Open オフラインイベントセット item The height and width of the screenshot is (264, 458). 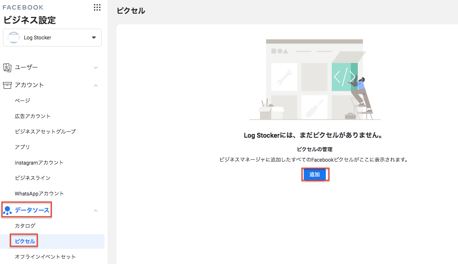(45, 257)
